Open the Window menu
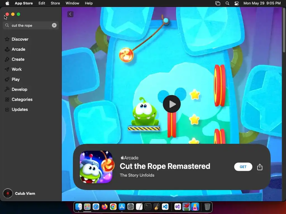 (72, 3)
